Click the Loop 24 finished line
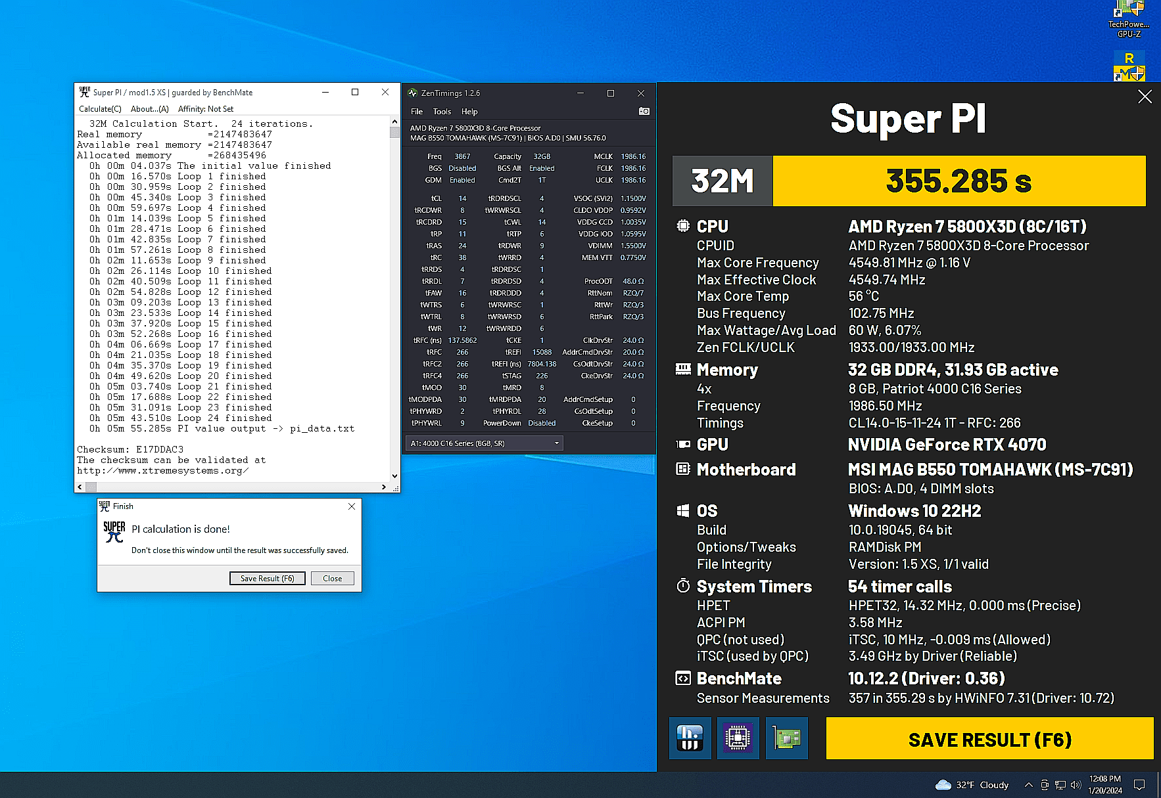Screen dimensions: 1161x798 [x=181, y=418]
